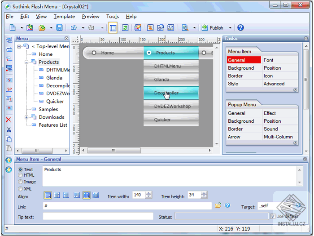314x236 pixels.
Task: Click the align left icon in Align row
Action: 48,195
